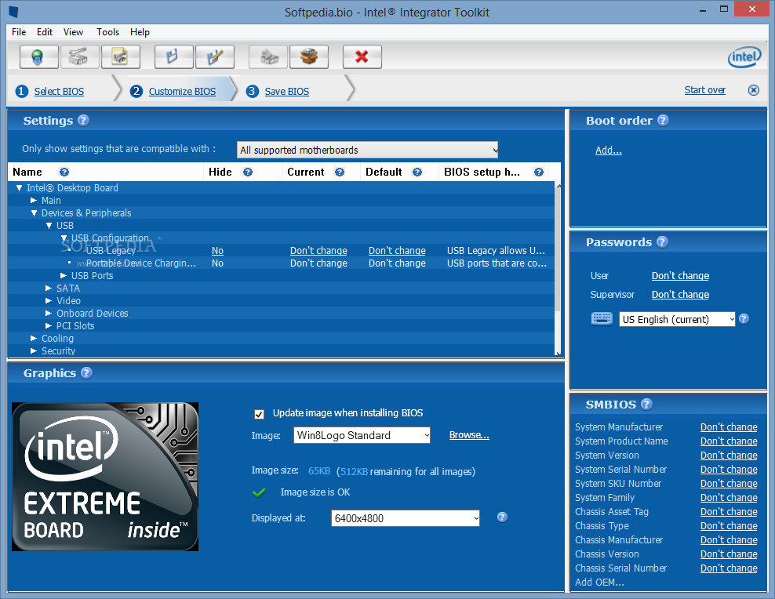Image resolution: width=775 pixels, height=599 pixels.
Task: Click the Intel Extreme Board image preview
Action: [x=105, y=477]
